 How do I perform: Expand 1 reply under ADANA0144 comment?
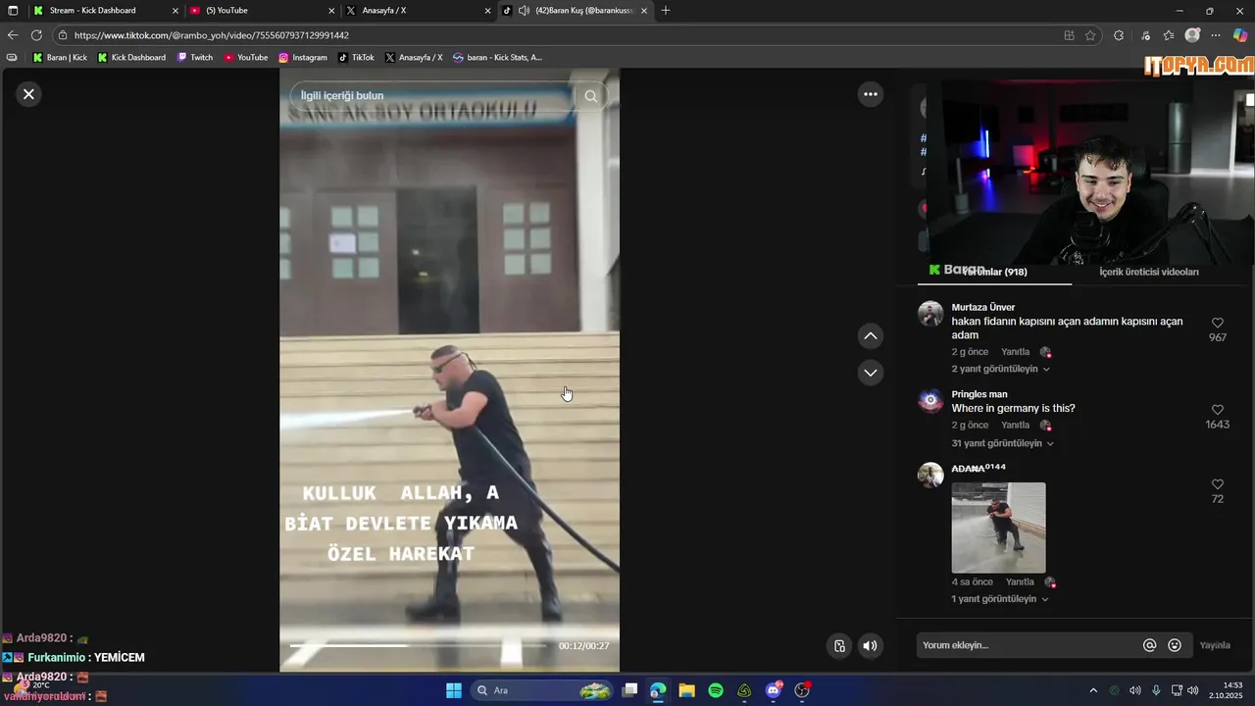click(1000, 599)
